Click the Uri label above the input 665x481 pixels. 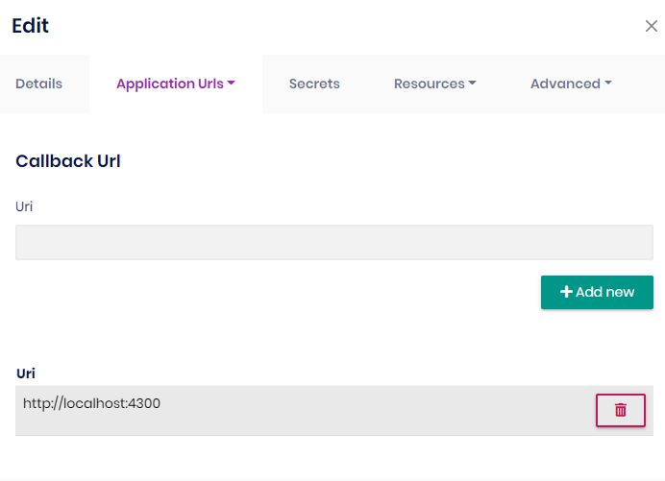[x=24, y=205]
